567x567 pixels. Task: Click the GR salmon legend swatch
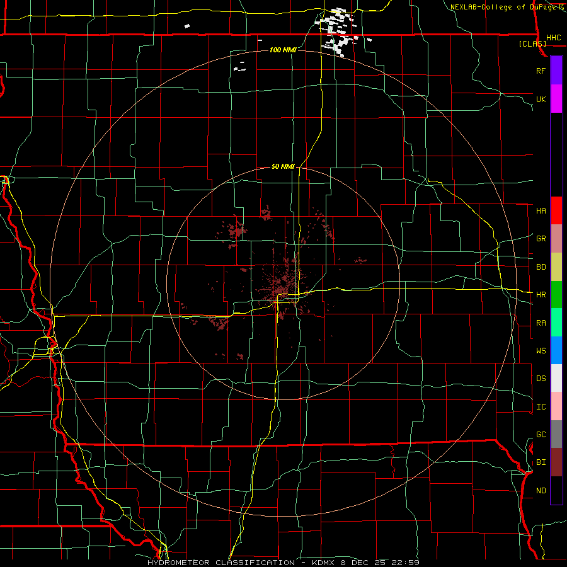[x=556, y=238]
